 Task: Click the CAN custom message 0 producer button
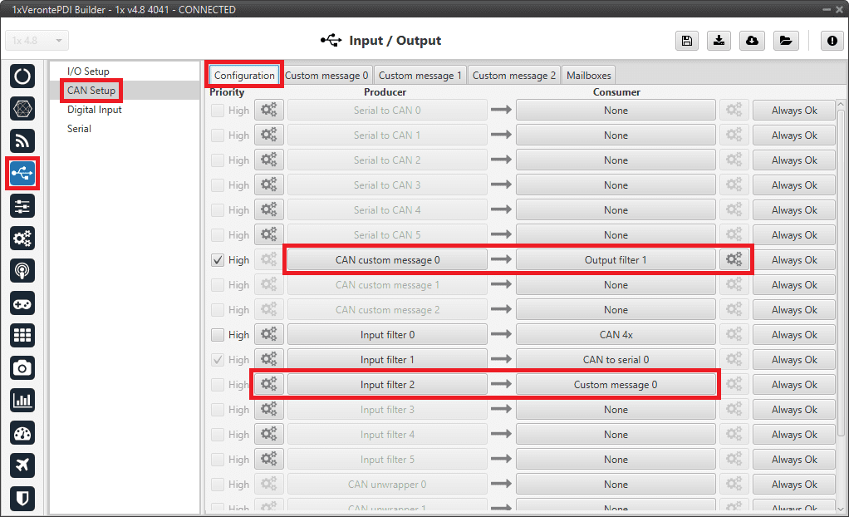pos(387,260)
